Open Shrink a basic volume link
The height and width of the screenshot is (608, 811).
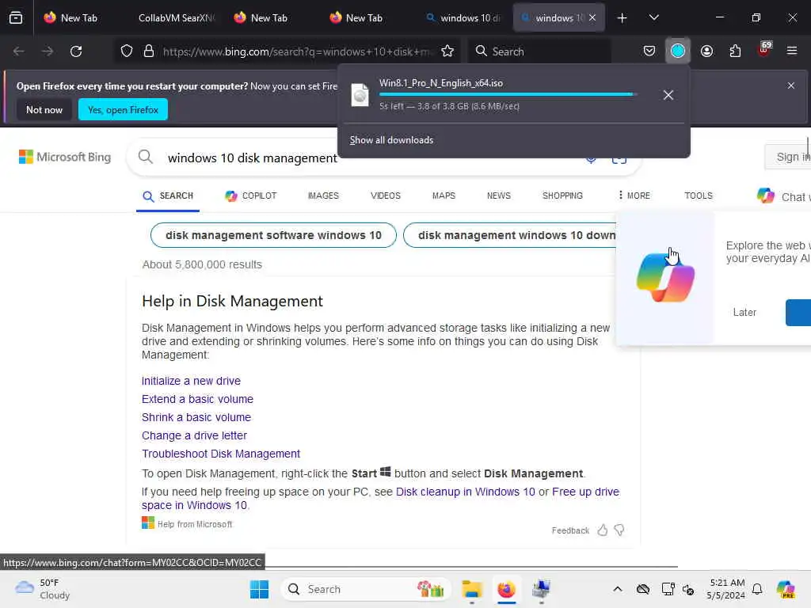click(196, 417)
